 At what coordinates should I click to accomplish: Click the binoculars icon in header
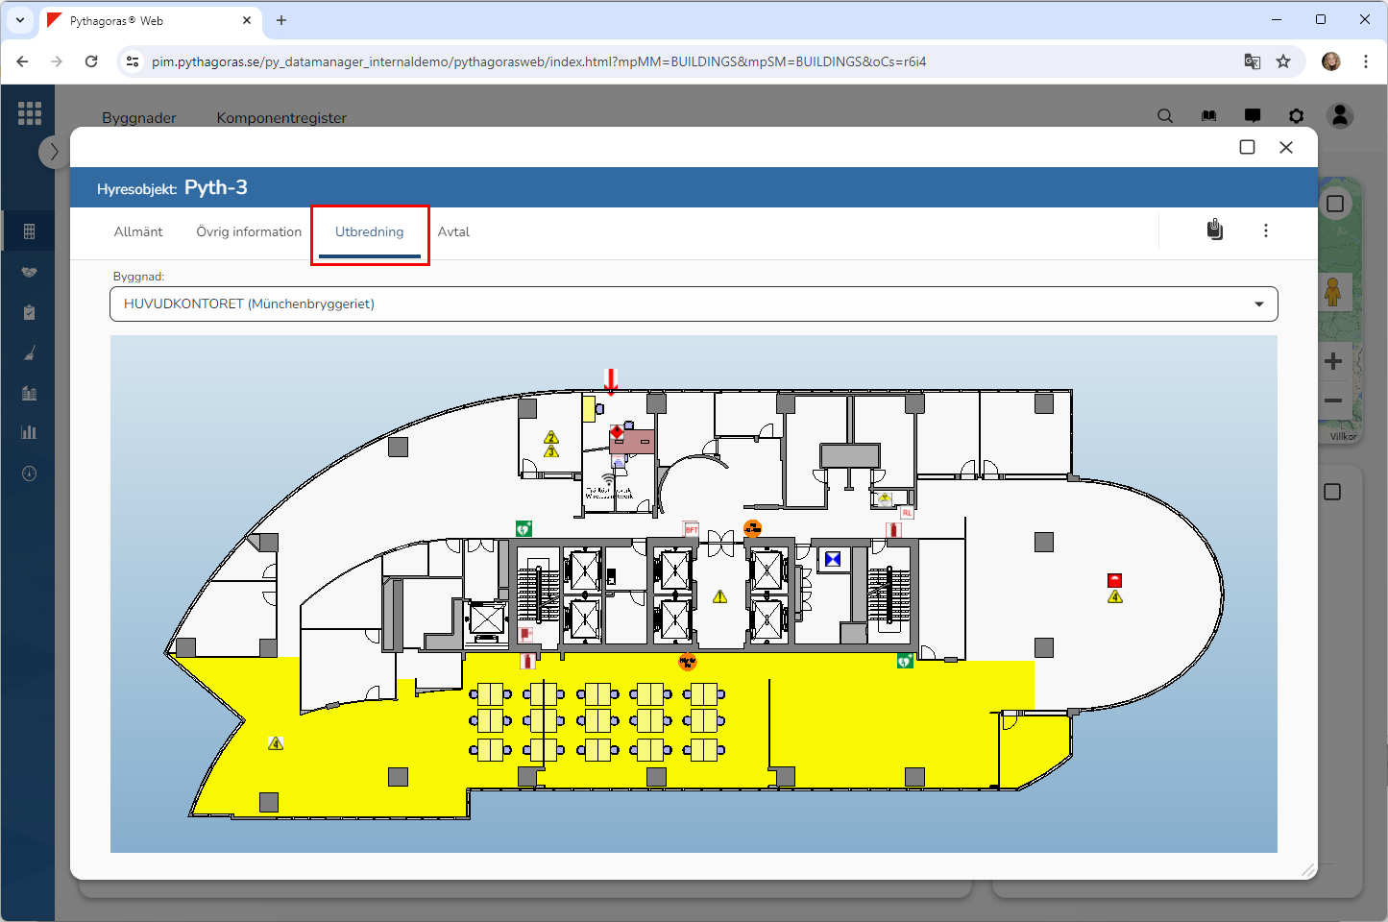1208,116
